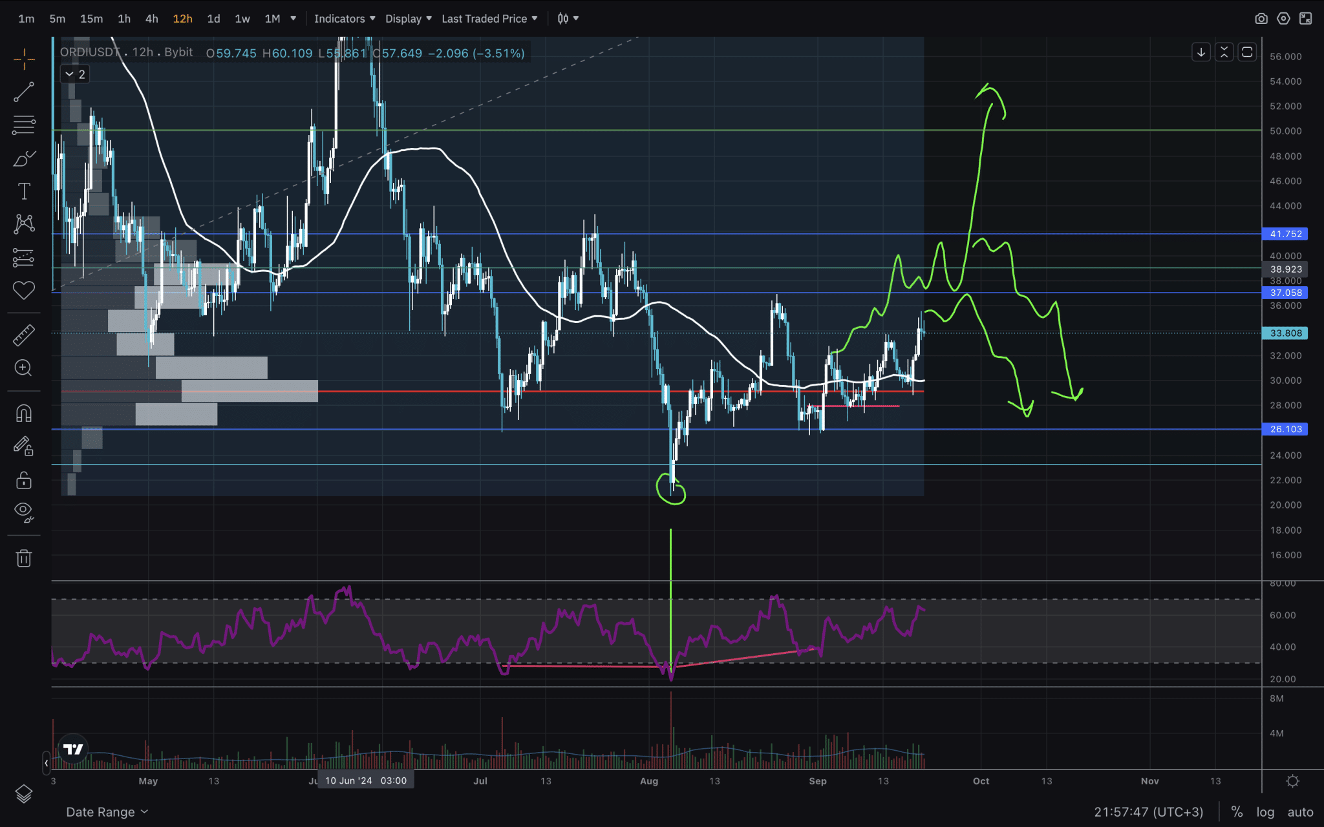Image resolution: width=1324 pixels, height=827 pixels.
Task: Toggle lock all drawings
Action: point(24,480)
